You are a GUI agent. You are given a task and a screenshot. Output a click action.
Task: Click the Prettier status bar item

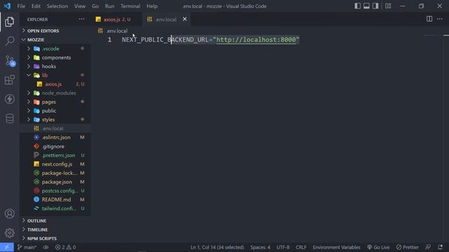coord(408,247)
